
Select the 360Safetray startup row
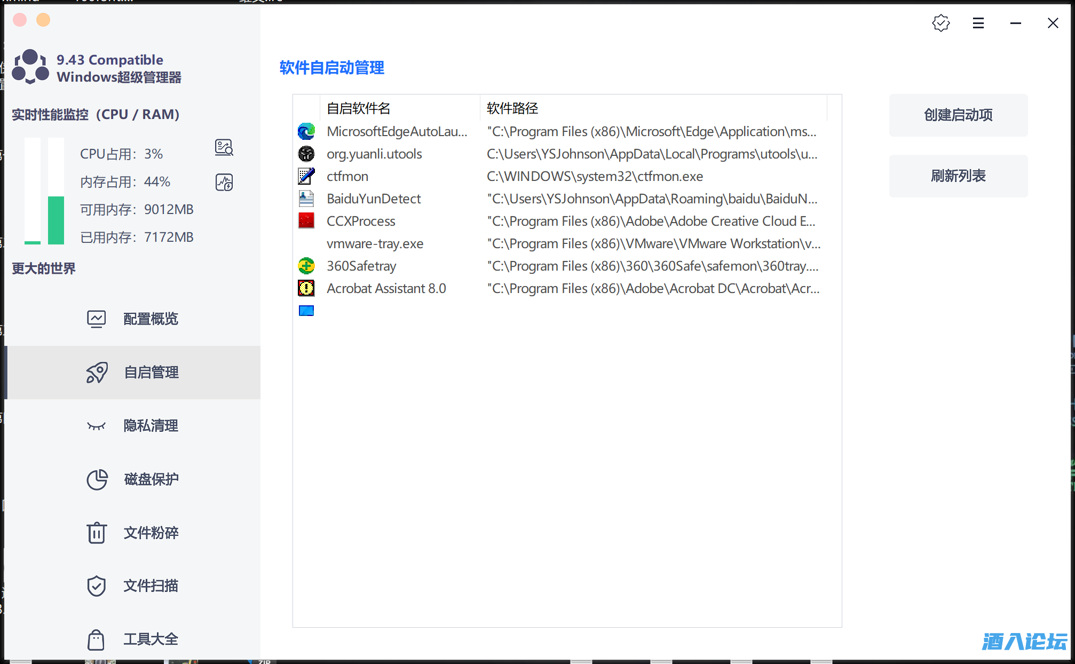[x=361, y=266]
